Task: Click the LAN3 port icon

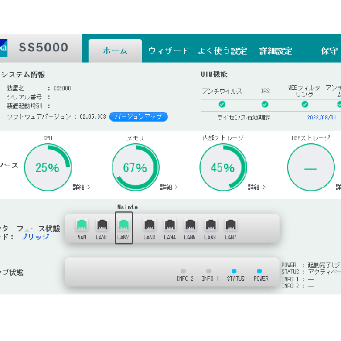Action: [149, 224]
